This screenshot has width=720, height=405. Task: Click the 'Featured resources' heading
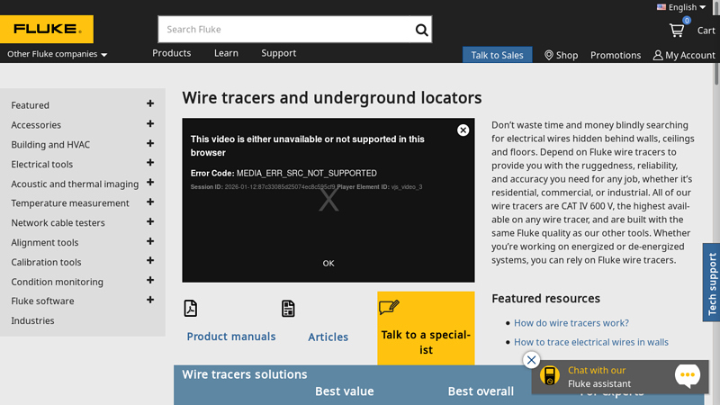coord(545,299)
